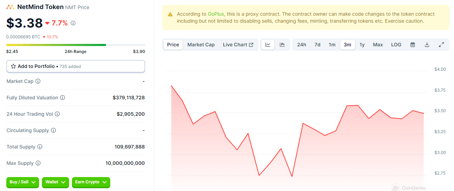454x191 pixels.
Task: Open the Fully Diluted Valuation info icon
Action: [x=62, y=98]
